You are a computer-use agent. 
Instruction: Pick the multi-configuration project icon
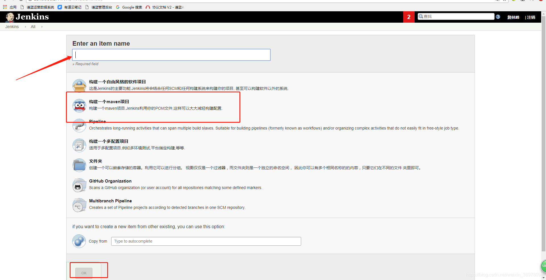pos(79,145)
